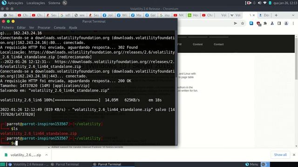Open Ver menu in Parrot Terminal
This screenshot has height=167, width=298.
pyautogui.click(x=32, y=27)
